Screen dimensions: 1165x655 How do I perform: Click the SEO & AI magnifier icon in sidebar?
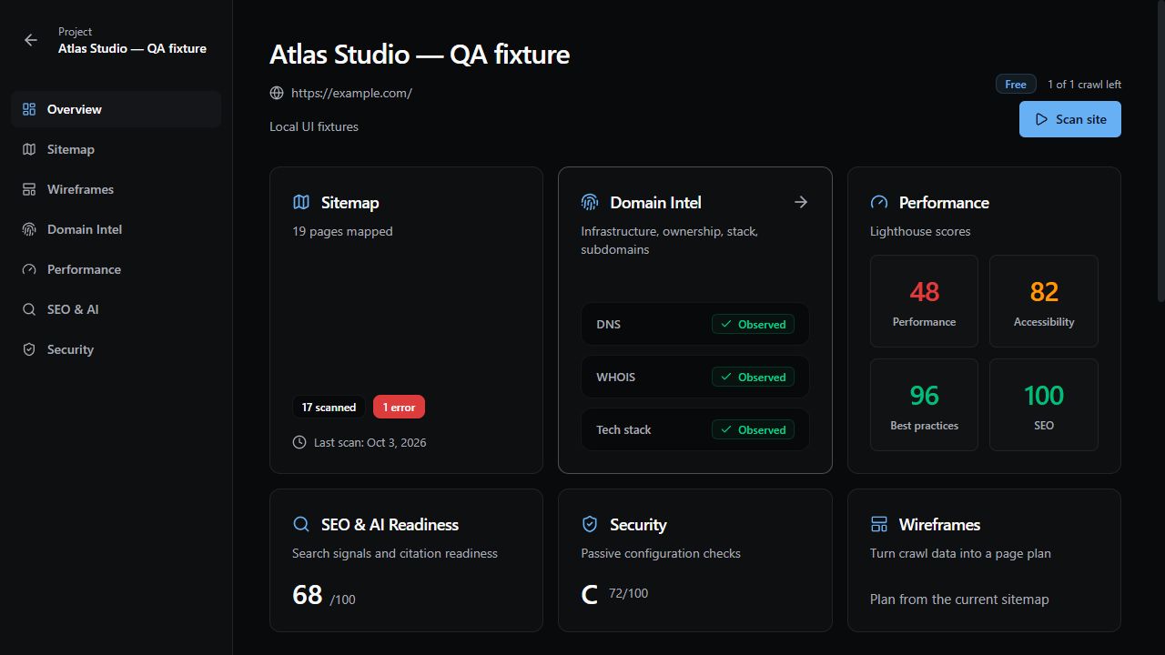[29, 309]
